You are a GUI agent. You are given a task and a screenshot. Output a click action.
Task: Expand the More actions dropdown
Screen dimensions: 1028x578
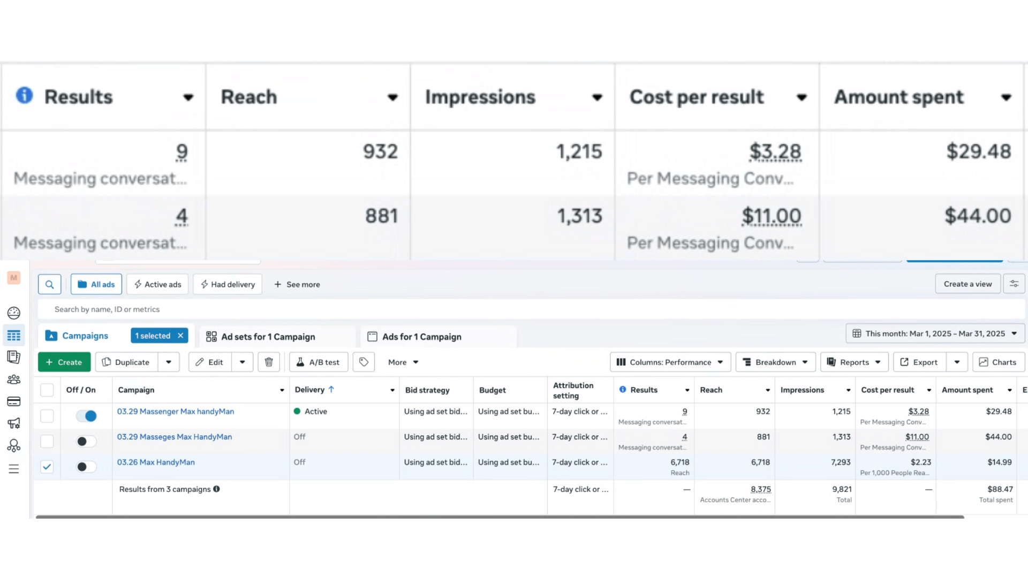403,362
